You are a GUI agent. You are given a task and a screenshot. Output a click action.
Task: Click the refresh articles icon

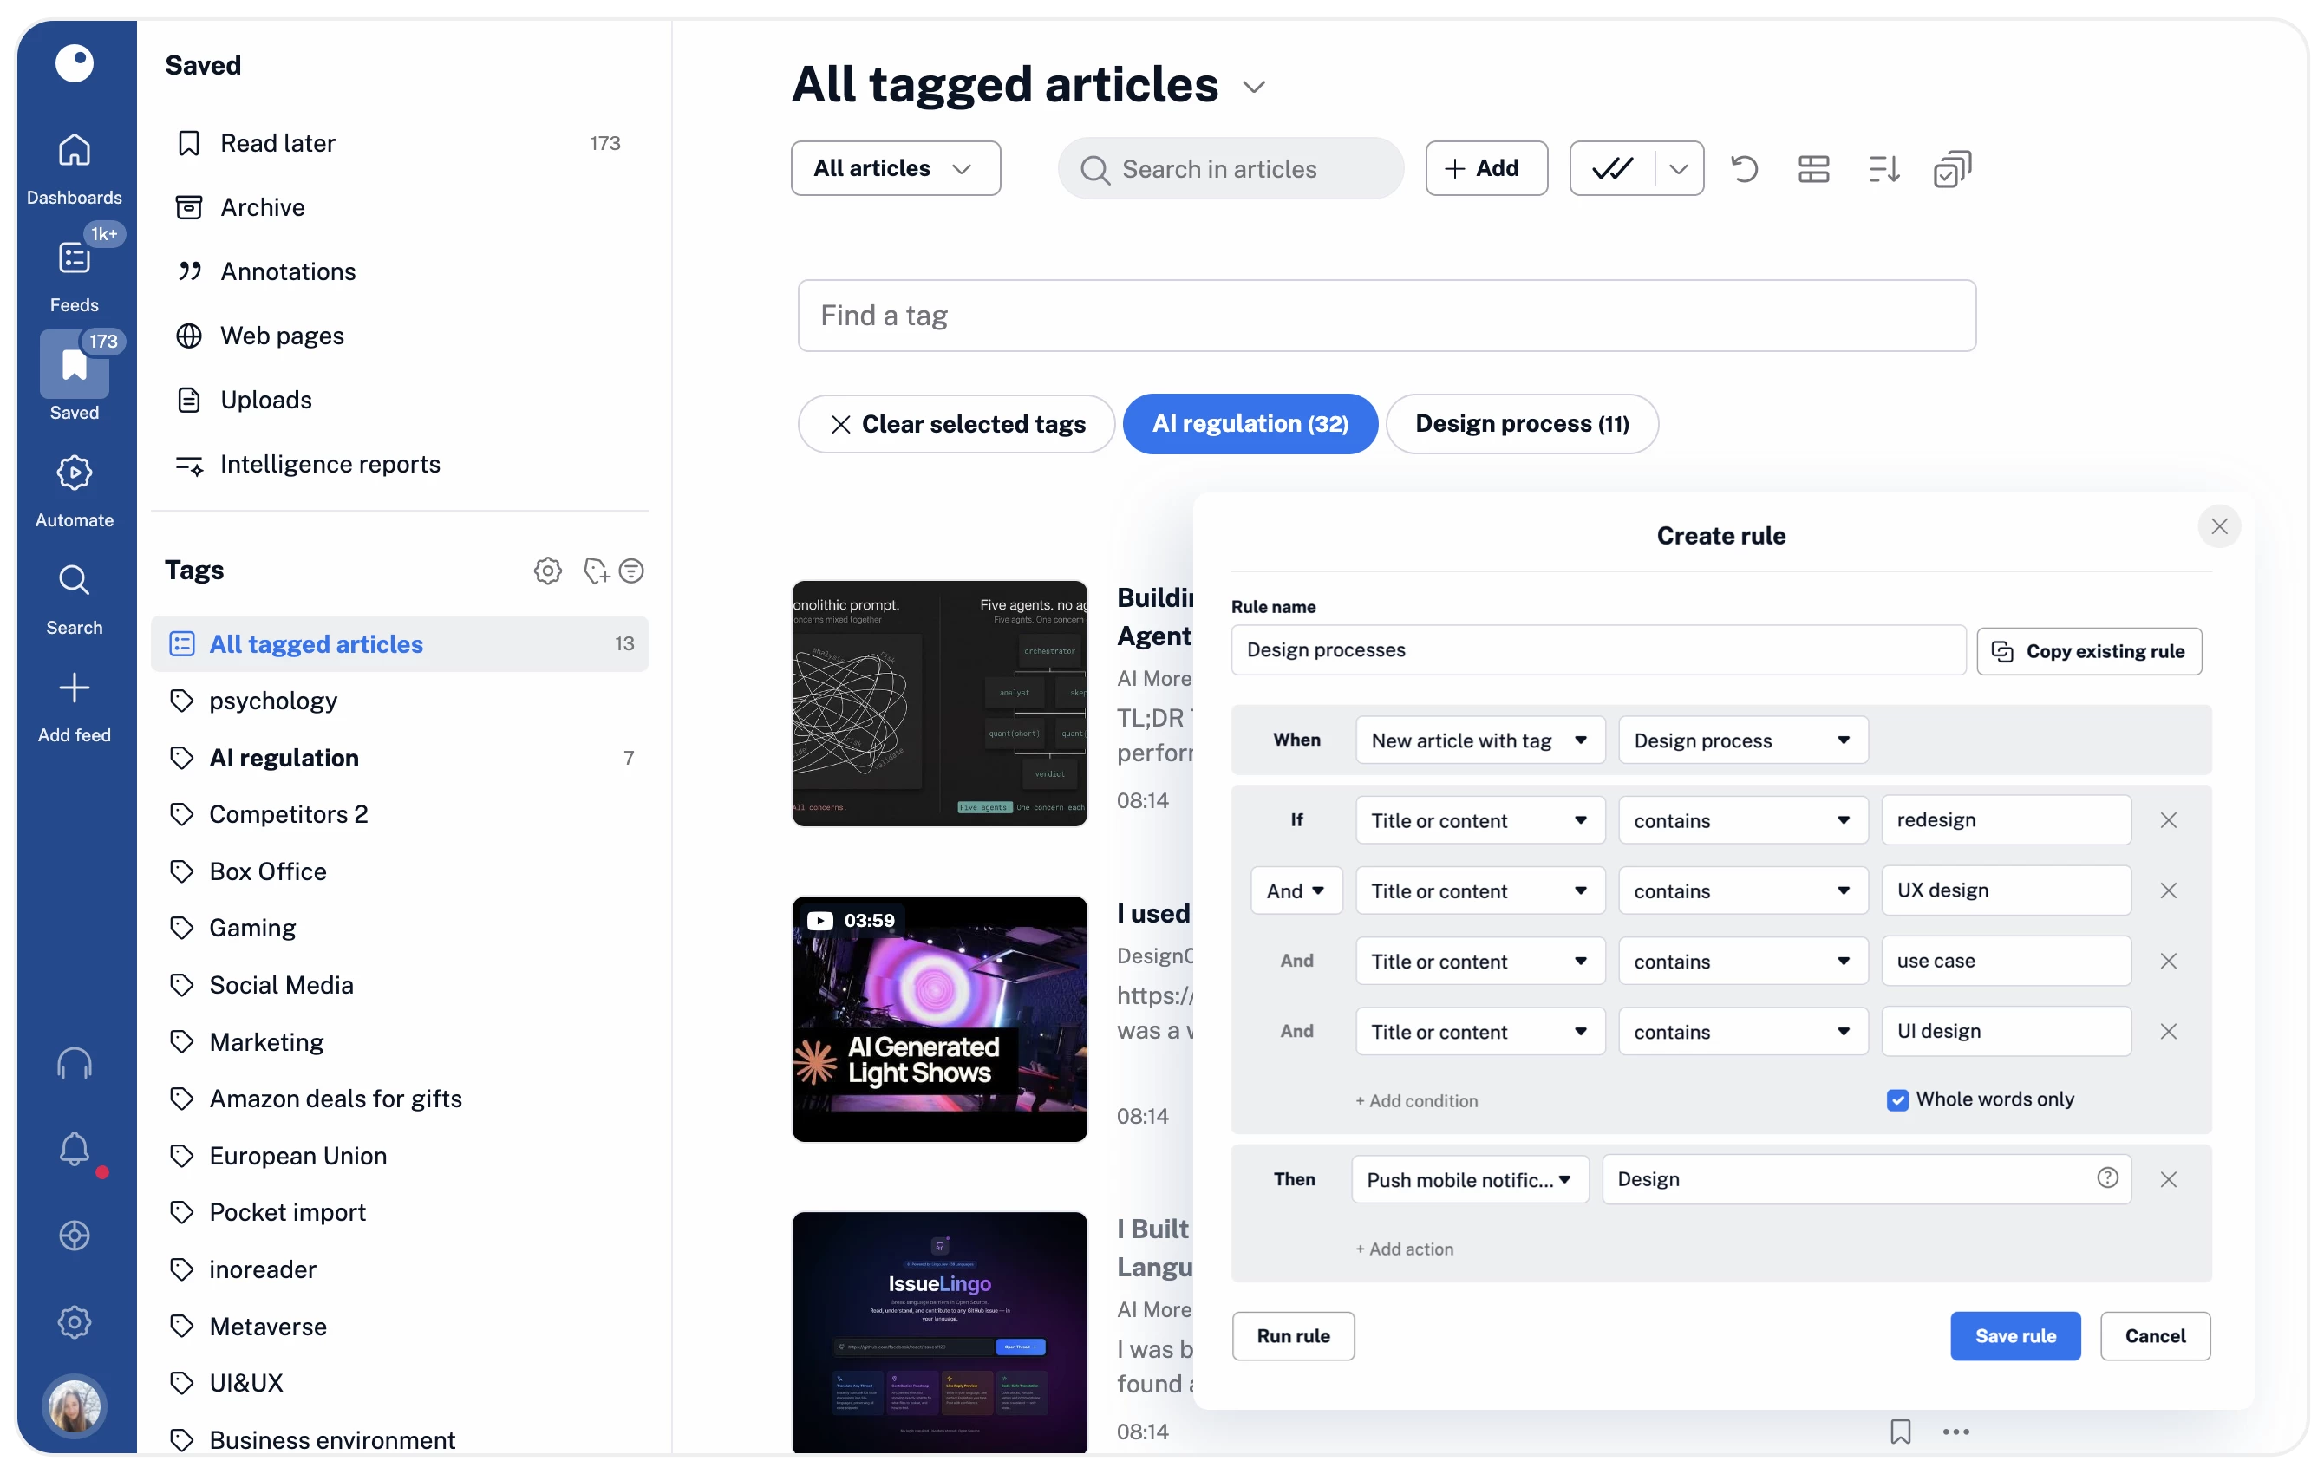pos(1744,169)
